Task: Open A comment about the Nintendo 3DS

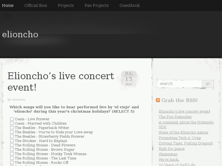Action: 186,125
